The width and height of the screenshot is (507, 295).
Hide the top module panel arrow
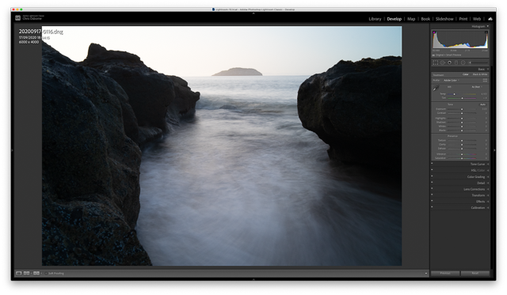(253, 13)
